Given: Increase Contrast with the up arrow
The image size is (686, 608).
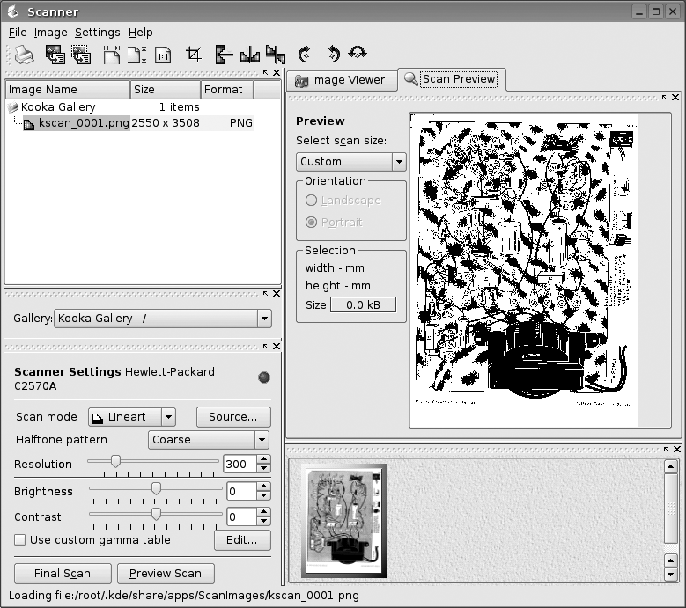Looking at the screenshot, I should pos(263,512).
